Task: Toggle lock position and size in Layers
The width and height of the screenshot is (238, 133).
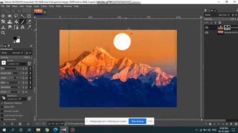Action: pyautogui.click(x=216, y=23)
